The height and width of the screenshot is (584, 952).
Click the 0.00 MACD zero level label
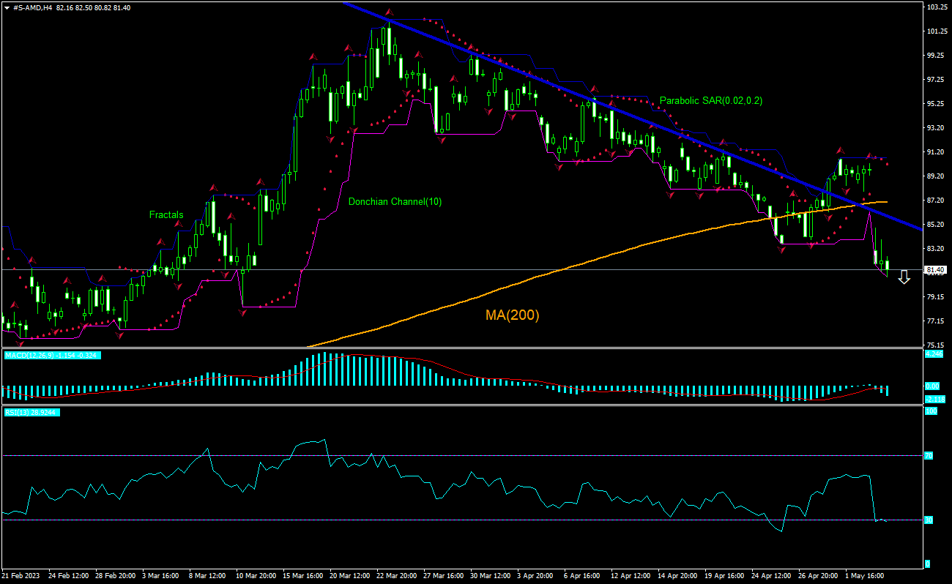click(x=932, y=386)
